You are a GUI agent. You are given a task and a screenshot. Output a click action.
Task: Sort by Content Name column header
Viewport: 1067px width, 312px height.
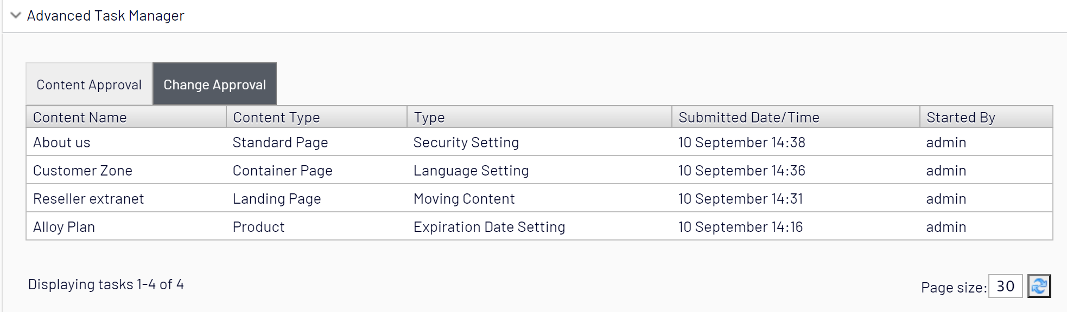tap(80, 118)
